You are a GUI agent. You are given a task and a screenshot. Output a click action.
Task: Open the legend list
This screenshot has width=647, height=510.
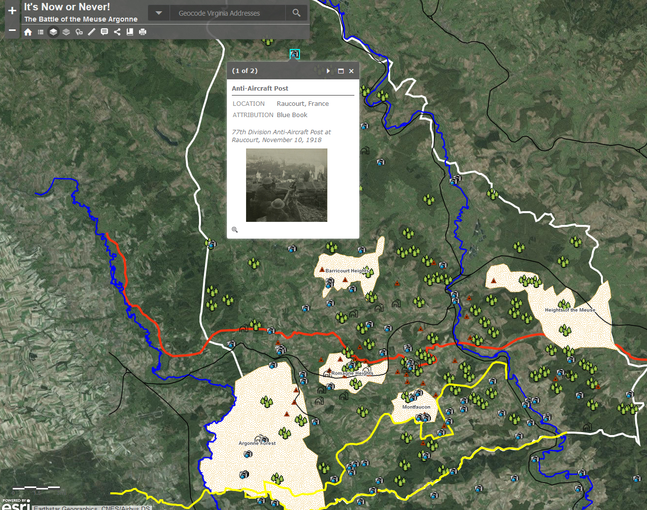(x=41, y=32)
